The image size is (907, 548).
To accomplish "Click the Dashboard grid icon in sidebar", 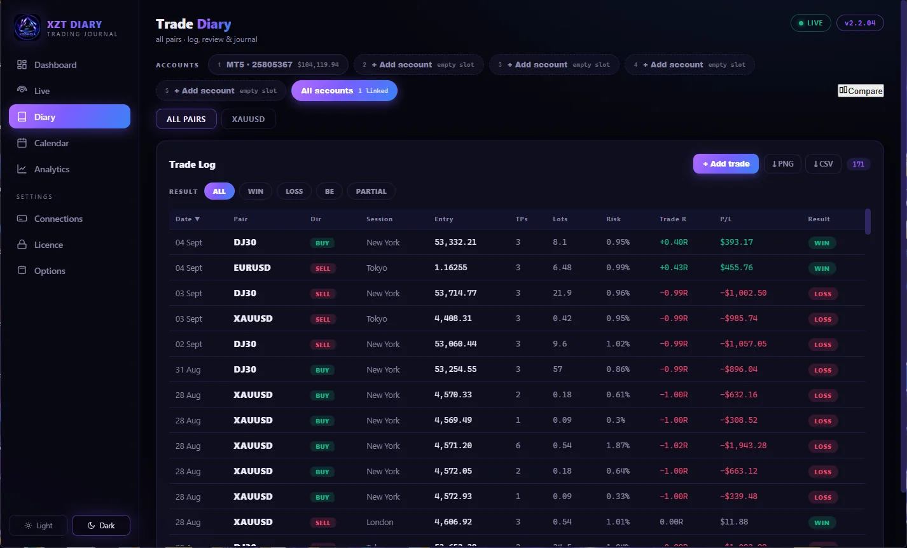I will (x=22, y=65).
